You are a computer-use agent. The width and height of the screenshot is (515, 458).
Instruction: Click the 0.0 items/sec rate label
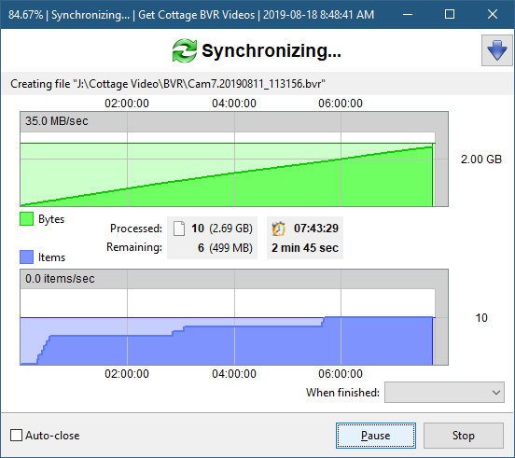[x=60, y=279]
